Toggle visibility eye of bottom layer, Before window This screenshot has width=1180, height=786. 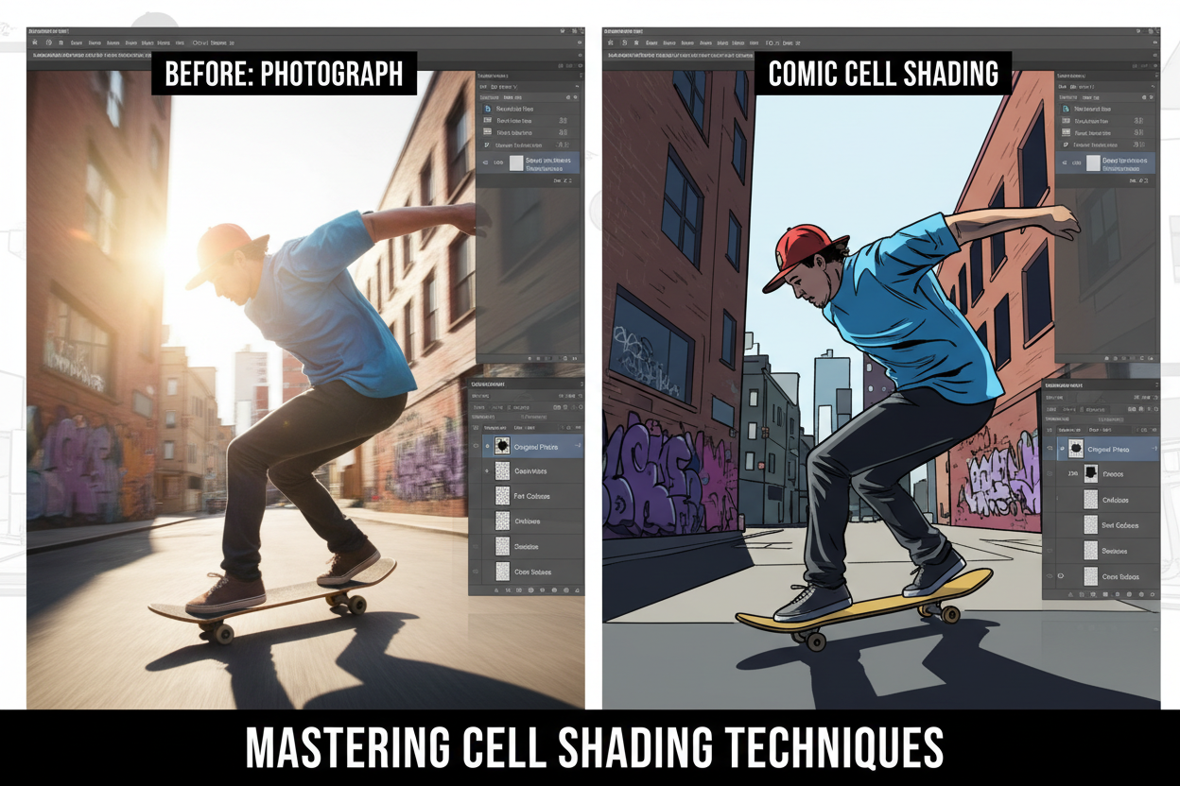476,572
